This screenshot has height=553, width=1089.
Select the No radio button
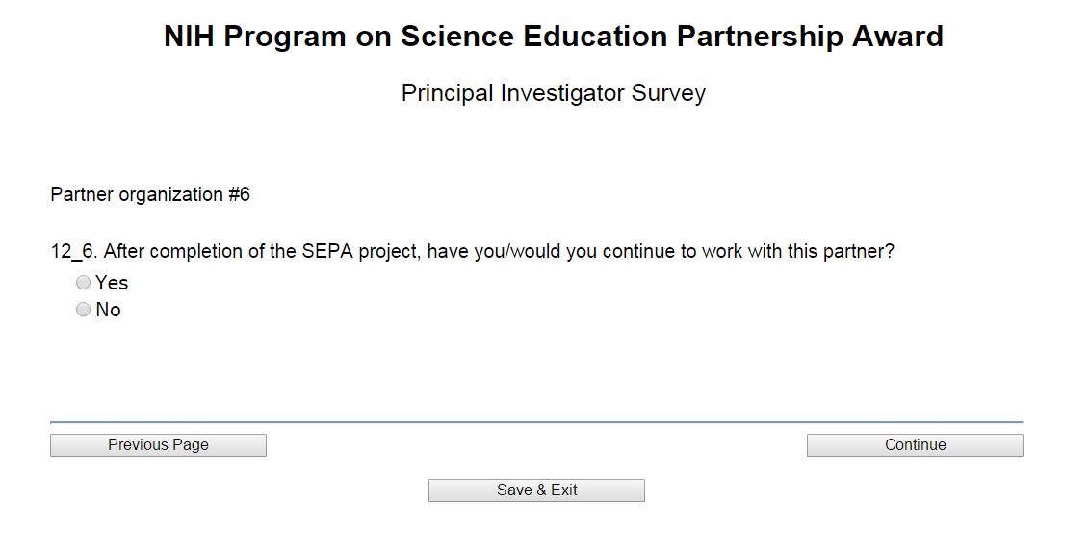[84, 310]
